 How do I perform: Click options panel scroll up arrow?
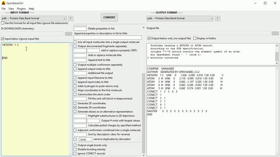point(143,28)
